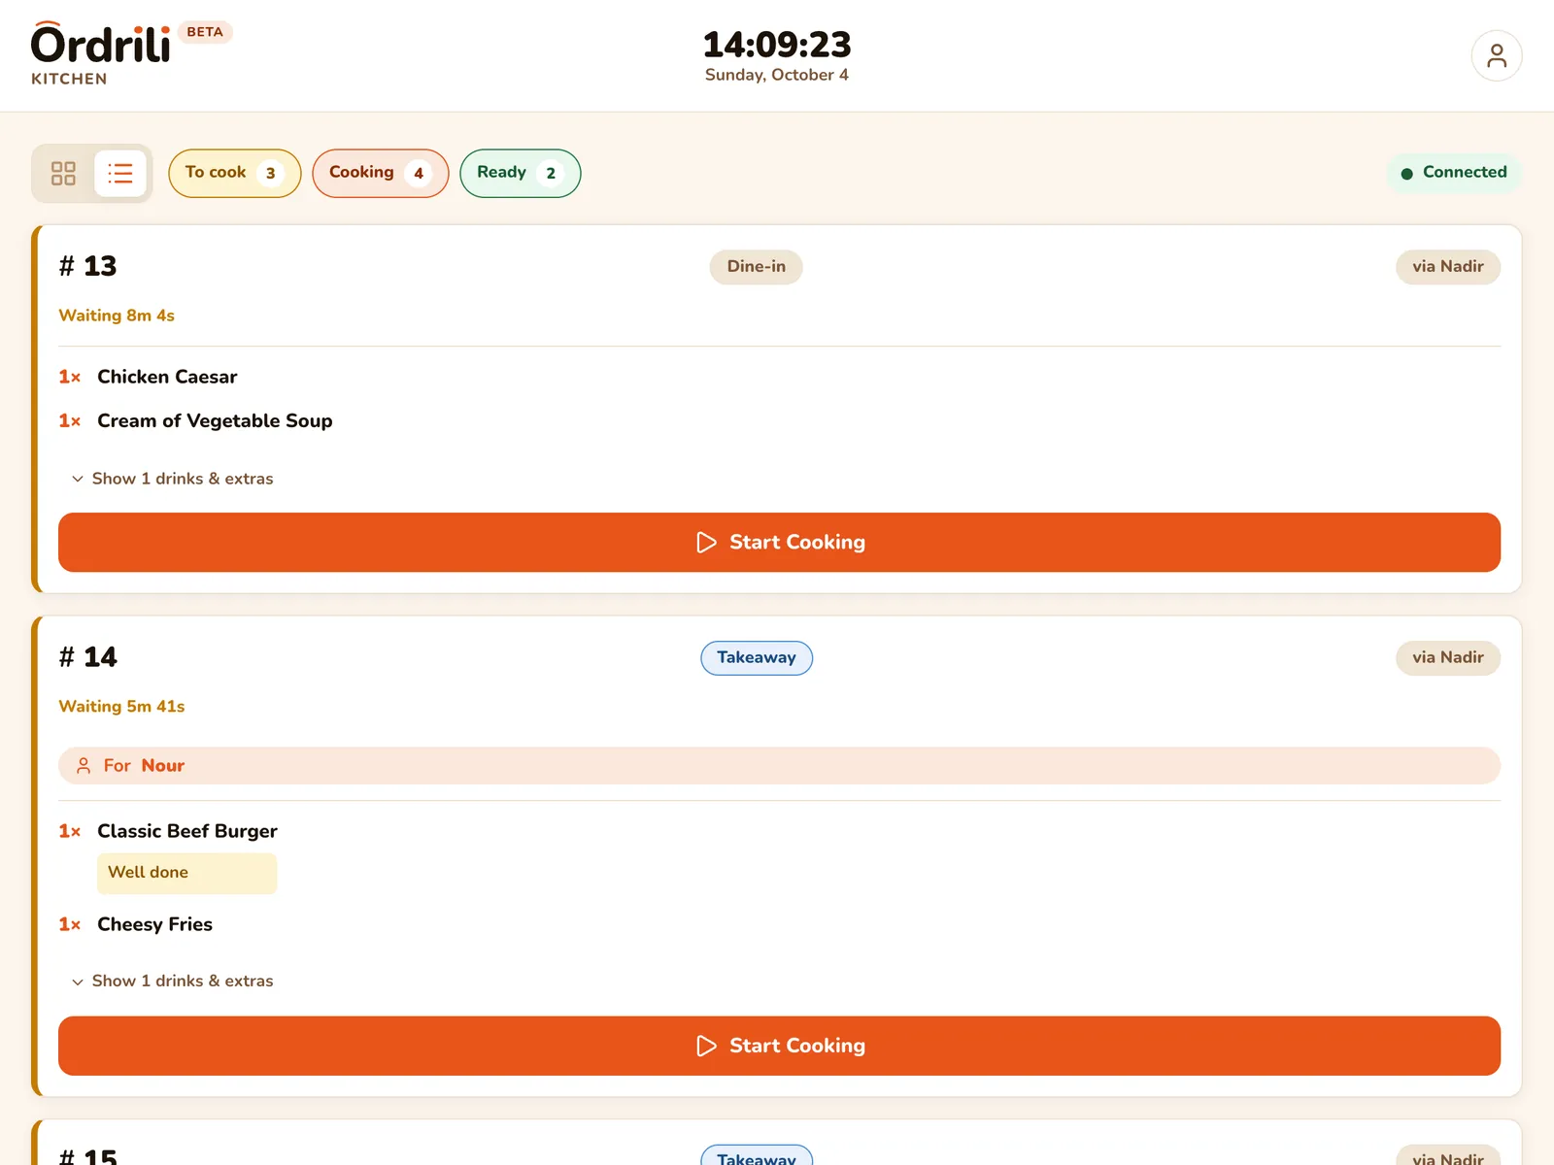The height and width of the screenshot is (1165, 1554).
Task: Click order number 13 heading
Action: point(87,266)
